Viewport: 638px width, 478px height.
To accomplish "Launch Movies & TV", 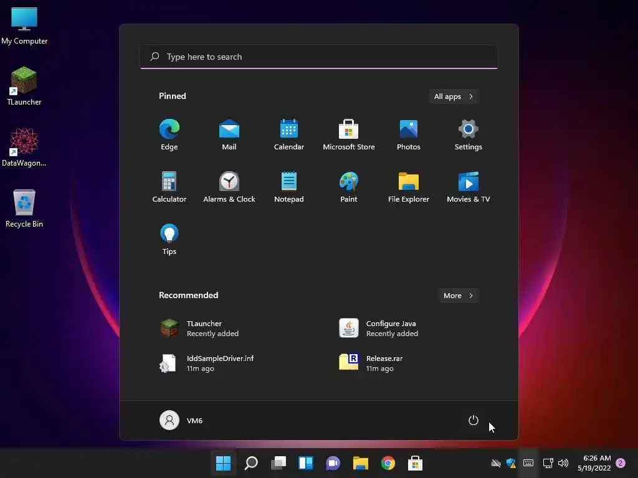I will pyautogui.click(x=469, y=187).
